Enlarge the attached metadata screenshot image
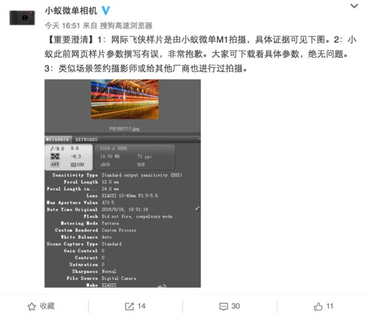Screen dimensions: 369x318 tap(122, 183)
